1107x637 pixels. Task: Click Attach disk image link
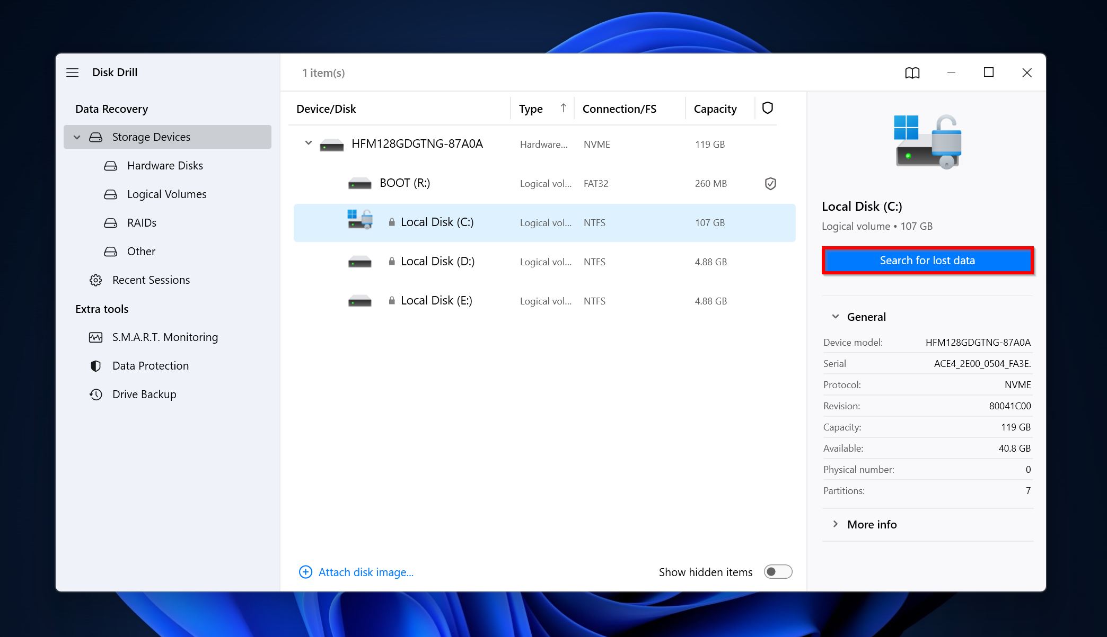[365, 572]
